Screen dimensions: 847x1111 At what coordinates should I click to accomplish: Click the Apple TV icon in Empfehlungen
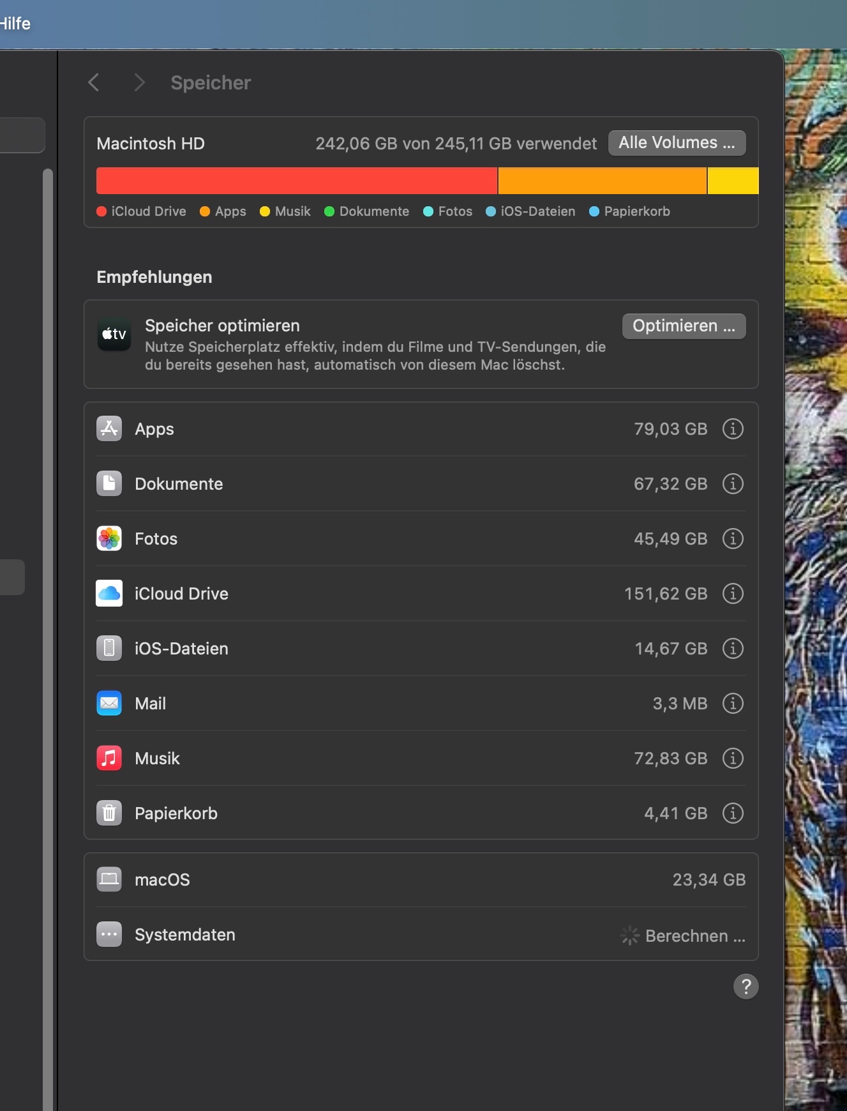tap(114, 334)
